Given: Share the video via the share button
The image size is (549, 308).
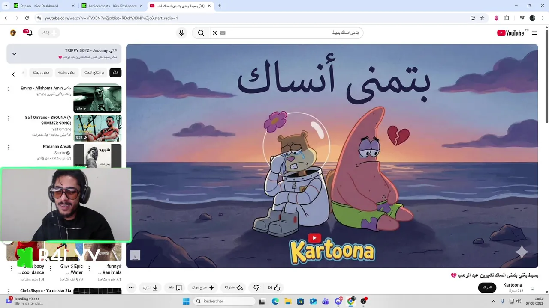Looking at the screenshot, I should (x=234, y=287).
